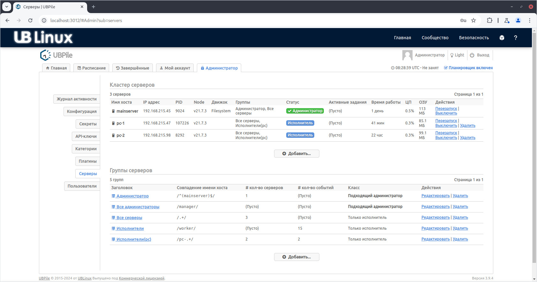This screenshot has height=282, width=537.
Task: Switch to the Завершённые tab
Action: click(x=132, y=68)
